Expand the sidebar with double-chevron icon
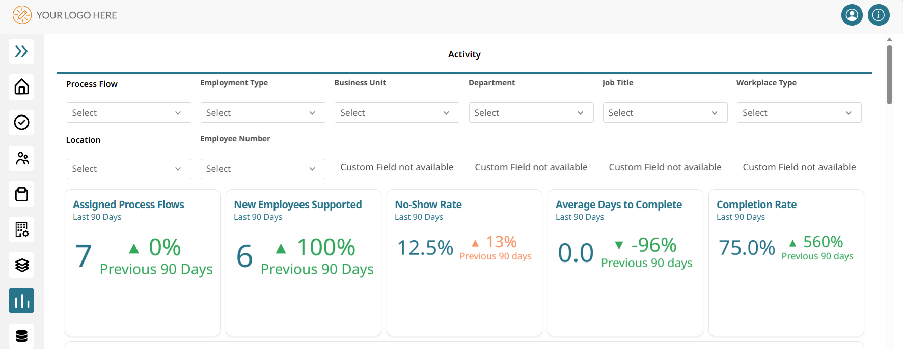 [21, 51]
